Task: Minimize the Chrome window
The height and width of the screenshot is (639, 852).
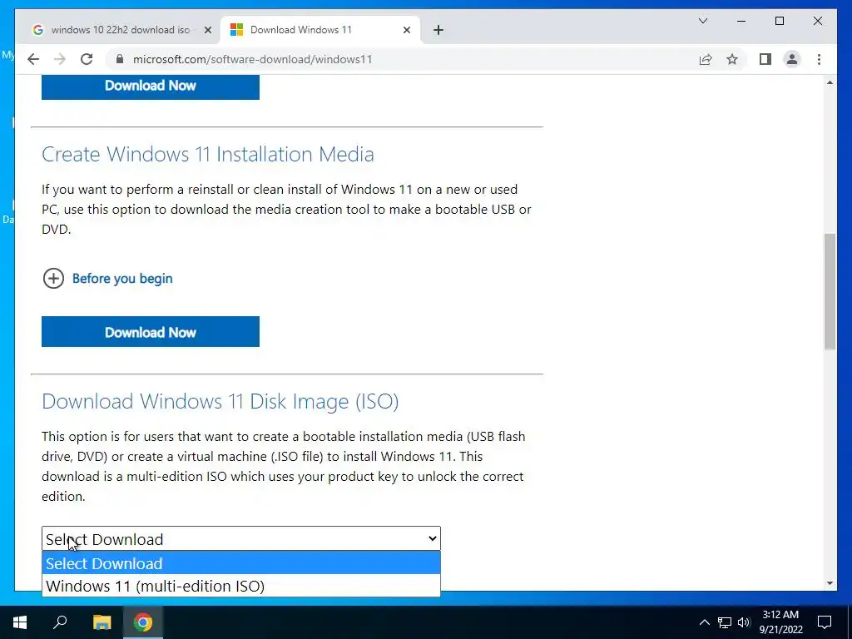Action: [741, 21]
